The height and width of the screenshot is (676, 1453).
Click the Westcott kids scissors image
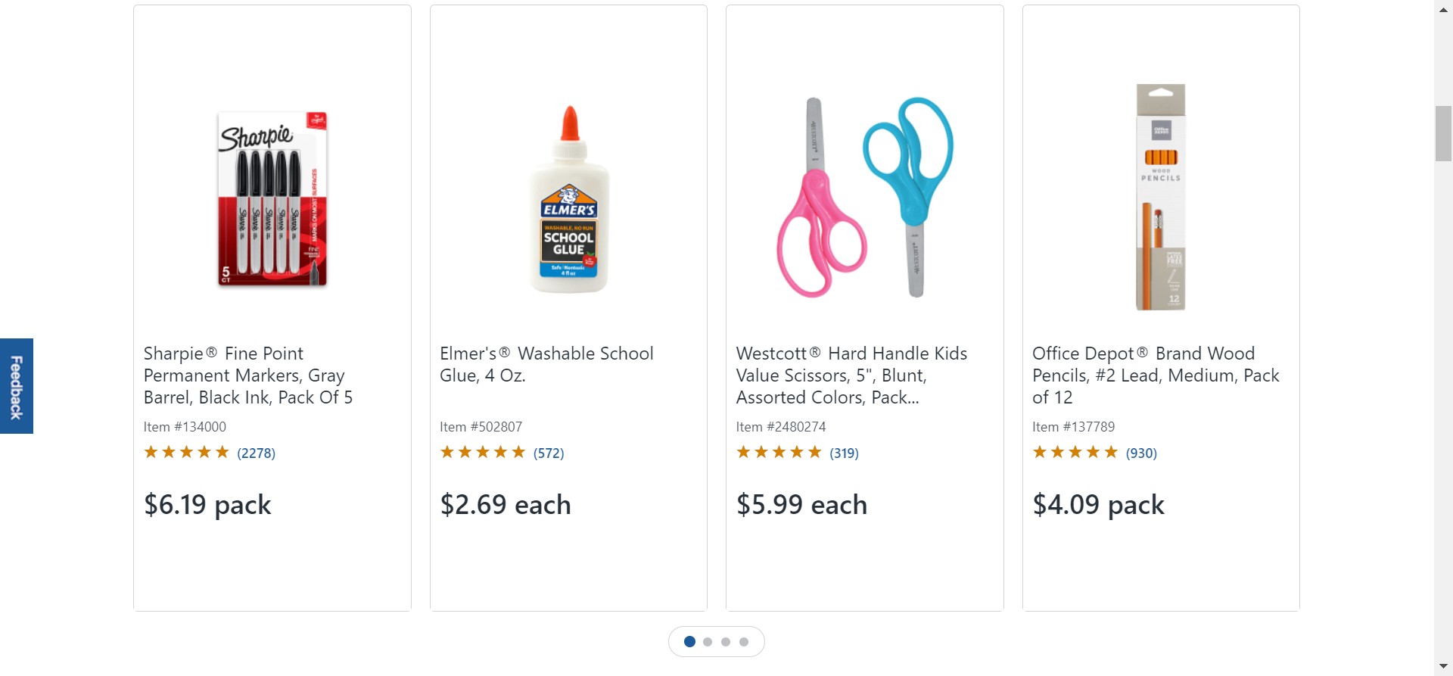(864, 197)
